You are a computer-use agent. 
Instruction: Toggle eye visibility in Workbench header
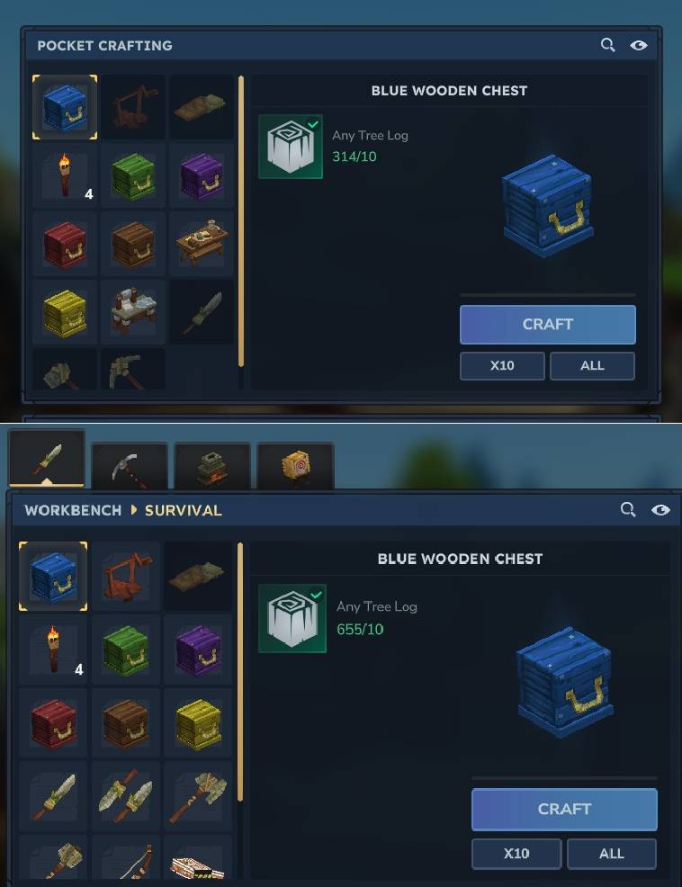[660, 510]
